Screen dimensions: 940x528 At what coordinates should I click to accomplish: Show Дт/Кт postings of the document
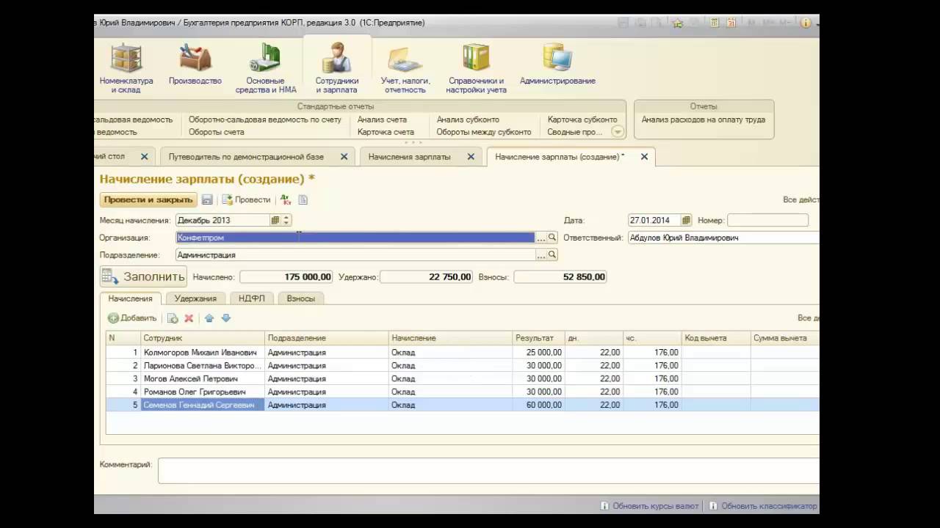click(x=286, y=199)
